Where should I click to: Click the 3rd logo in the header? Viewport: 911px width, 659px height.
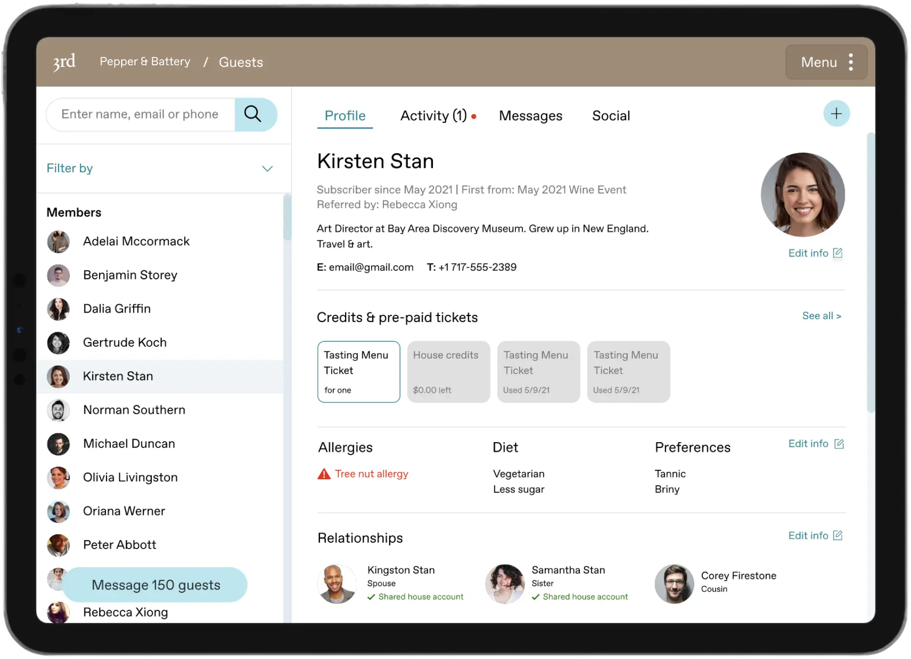63,62
